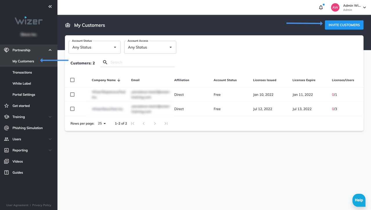The height and width of the screenshot is (210, 371).
Task: Click the Invite Customers button
Action: click(344, 25)
